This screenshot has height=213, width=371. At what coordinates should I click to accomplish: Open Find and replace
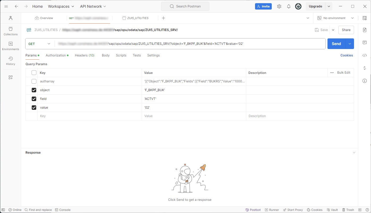point(38,210)
